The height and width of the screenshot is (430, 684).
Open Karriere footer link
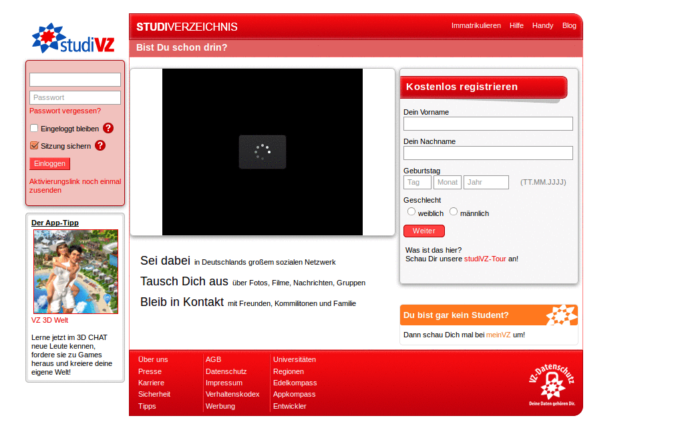pos(152,383)
